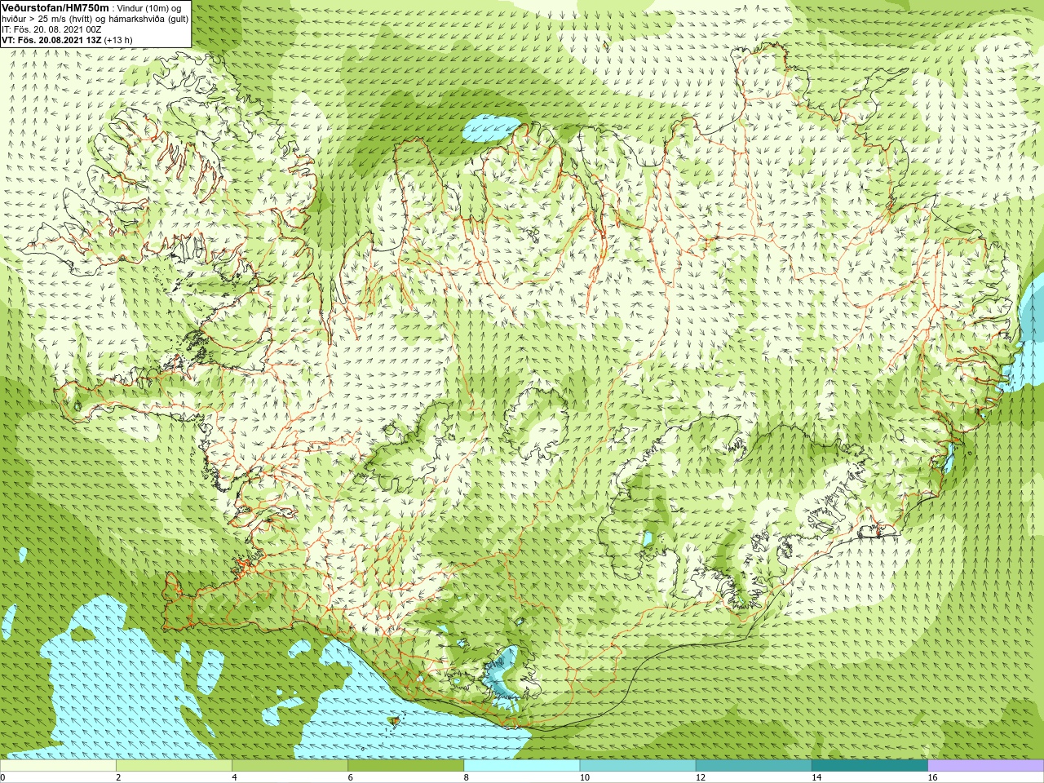Click the scale label 0
Viewport: 1044px width, 783px height.
3,777
